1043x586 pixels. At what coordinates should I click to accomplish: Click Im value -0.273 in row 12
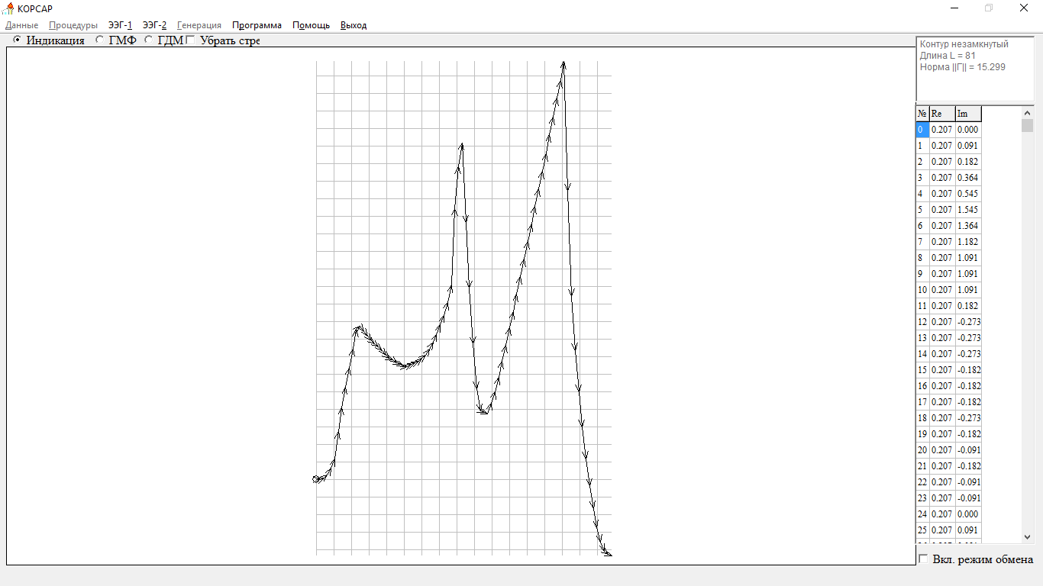pyautogui.click(x=968, y=322)
